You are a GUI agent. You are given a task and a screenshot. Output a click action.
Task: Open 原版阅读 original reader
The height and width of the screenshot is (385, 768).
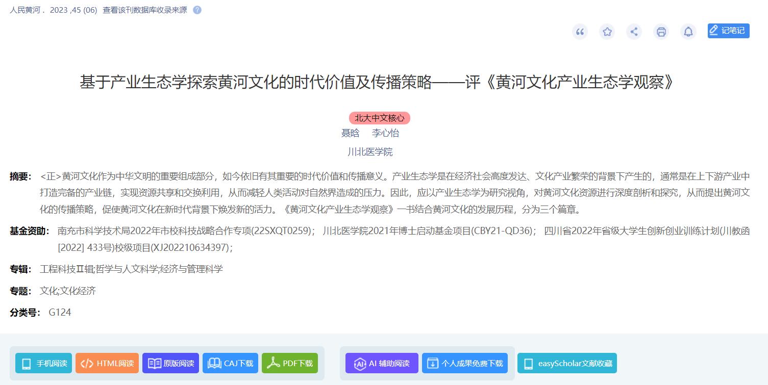click(x=170, y=363)
